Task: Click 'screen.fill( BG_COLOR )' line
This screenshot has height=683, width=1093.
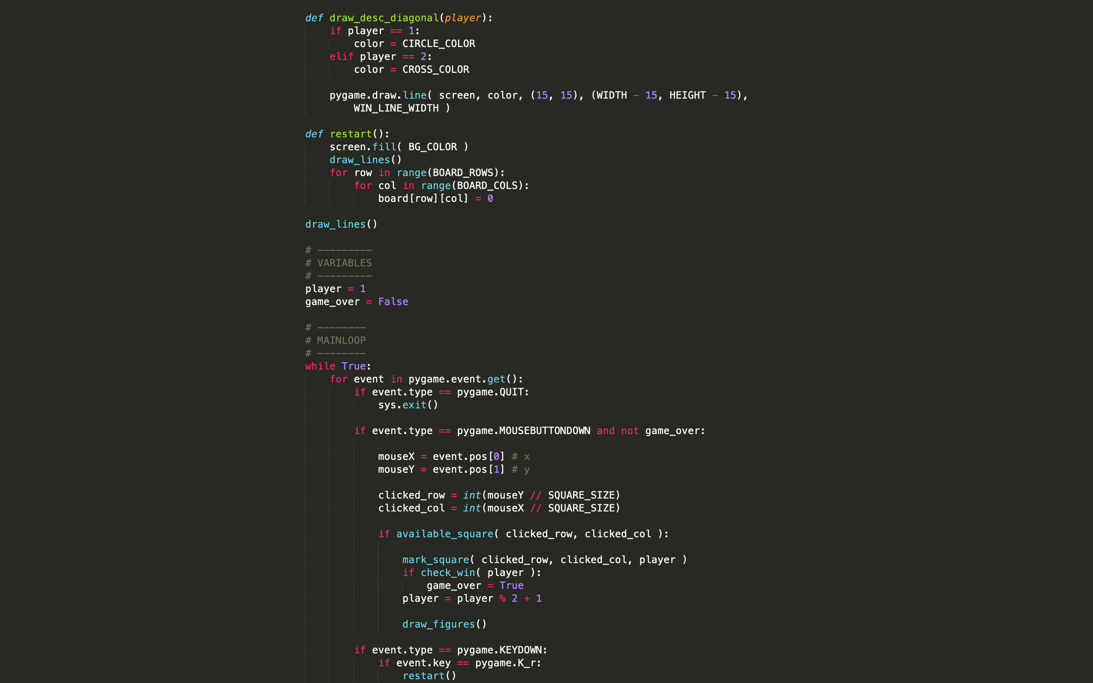Action: (399, 147)
